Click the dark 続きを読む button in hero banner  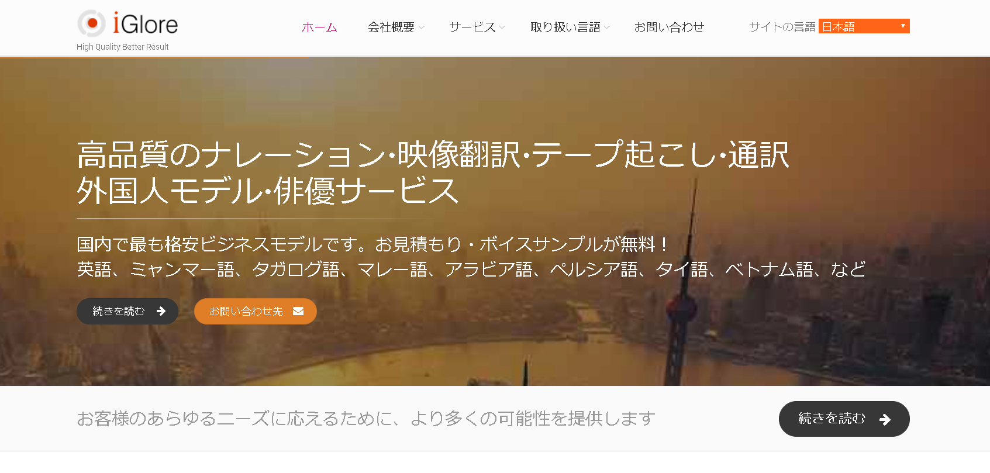click(x=127, y=312)
